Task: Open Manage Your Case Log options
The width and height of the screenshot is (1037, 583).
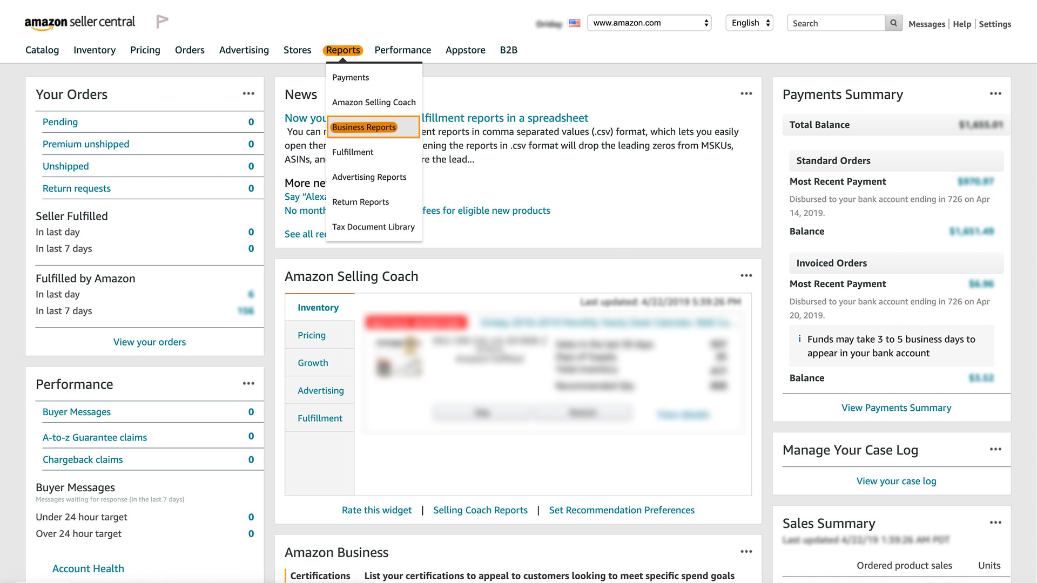Action: pos(995,449)
